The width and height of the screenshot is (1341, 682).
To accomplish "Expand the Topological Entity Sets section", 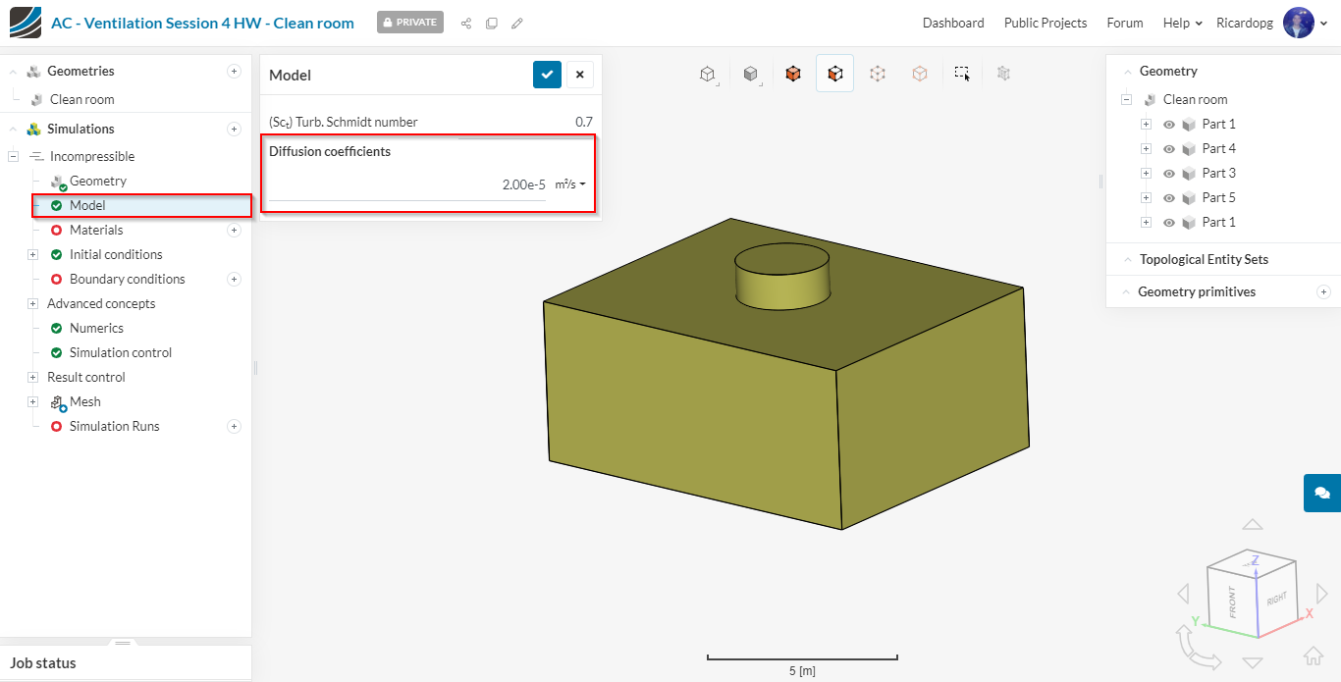I will click(x=1203, y=259).
